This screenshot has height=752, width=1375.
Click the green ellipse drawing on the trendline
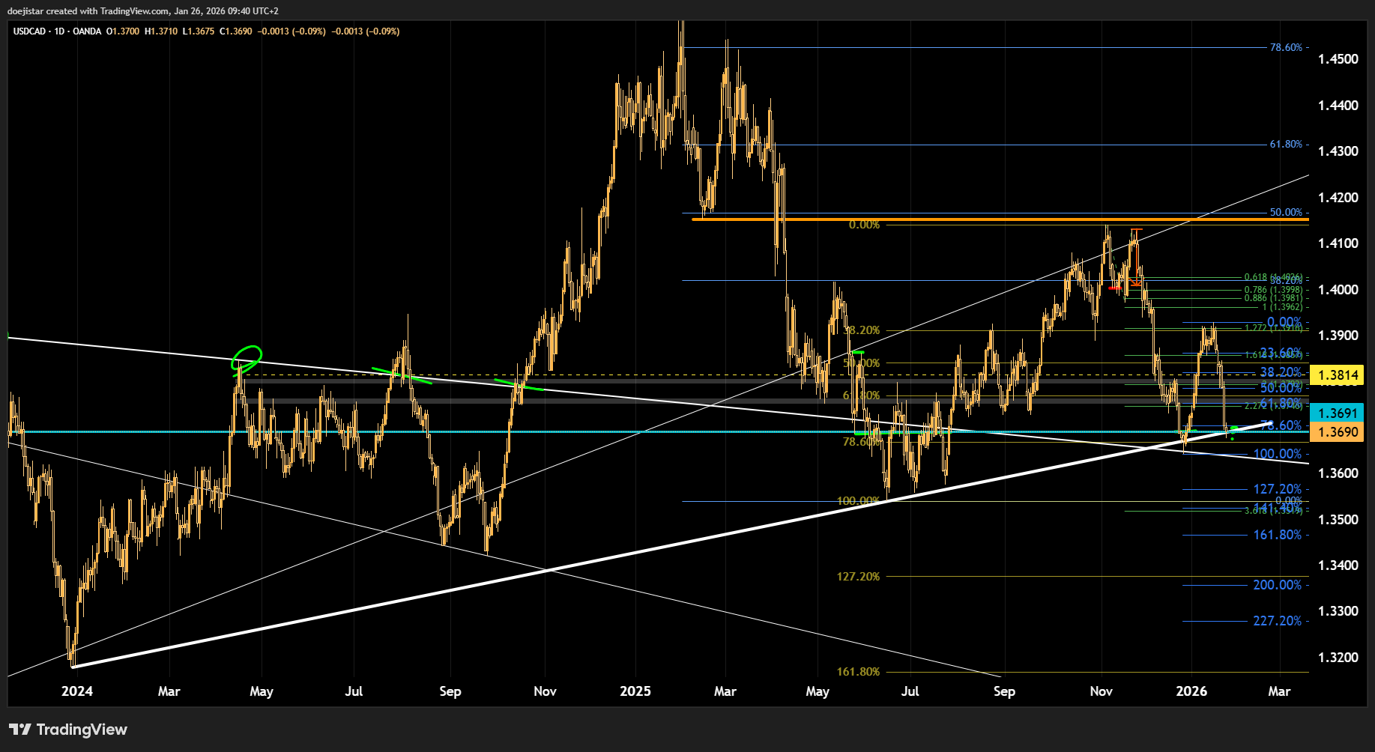pyautogui.click(x=246, y=358)
